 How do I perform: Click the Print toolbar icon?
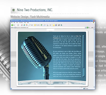tap(47, 25)
